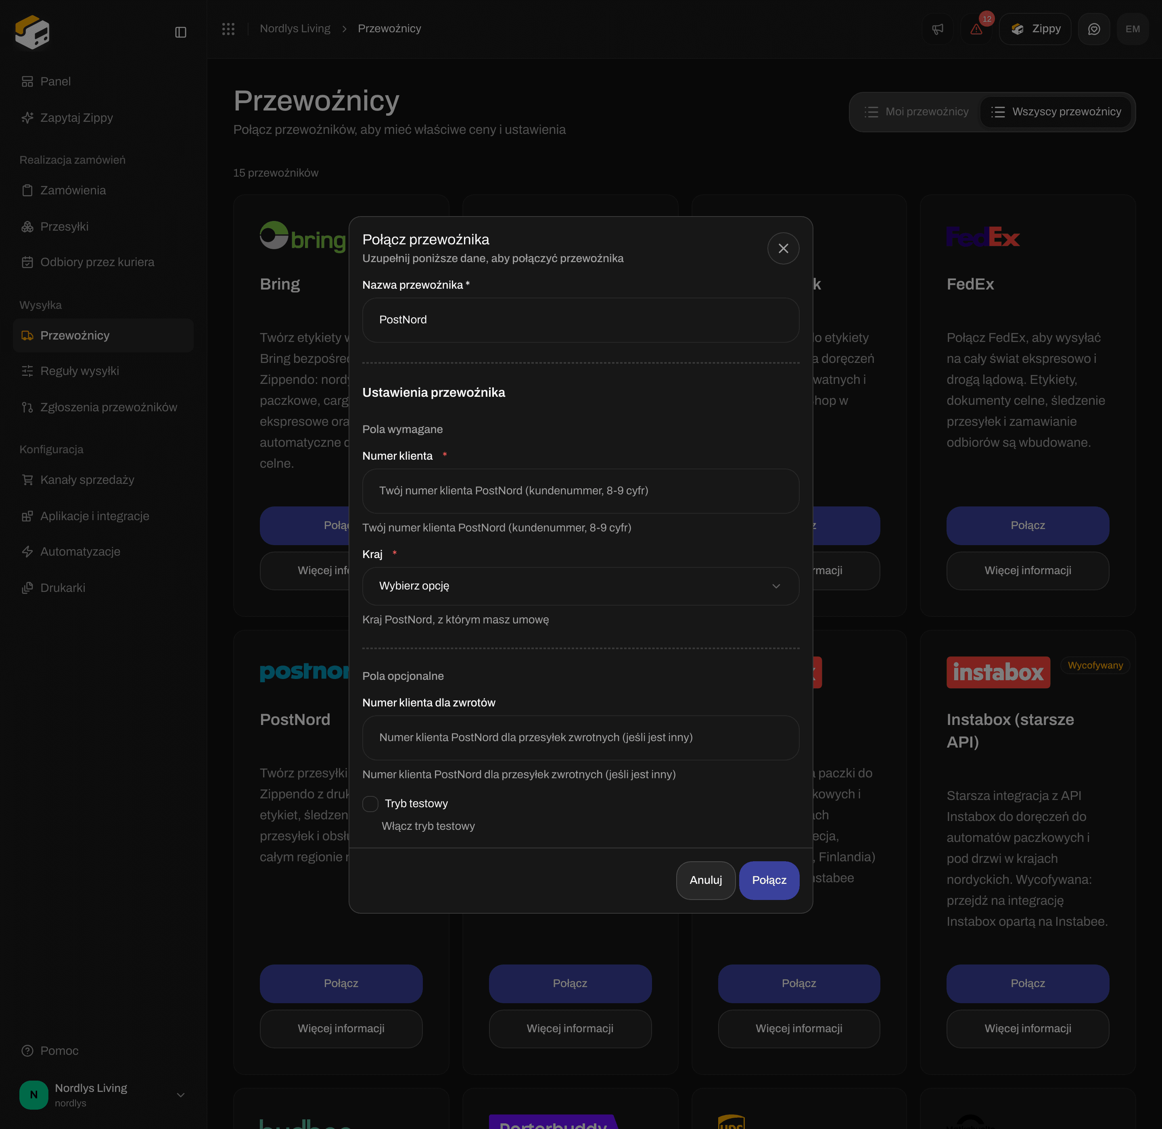This screenshot has height=1129, width=1162.
Task: Click Połącz on Instabox card
Action: (1028, 984)
